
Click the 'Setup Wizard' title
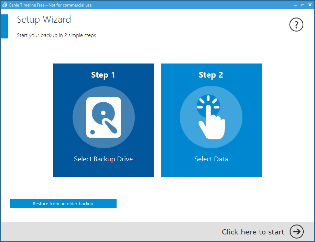click(x=44, y=20)
